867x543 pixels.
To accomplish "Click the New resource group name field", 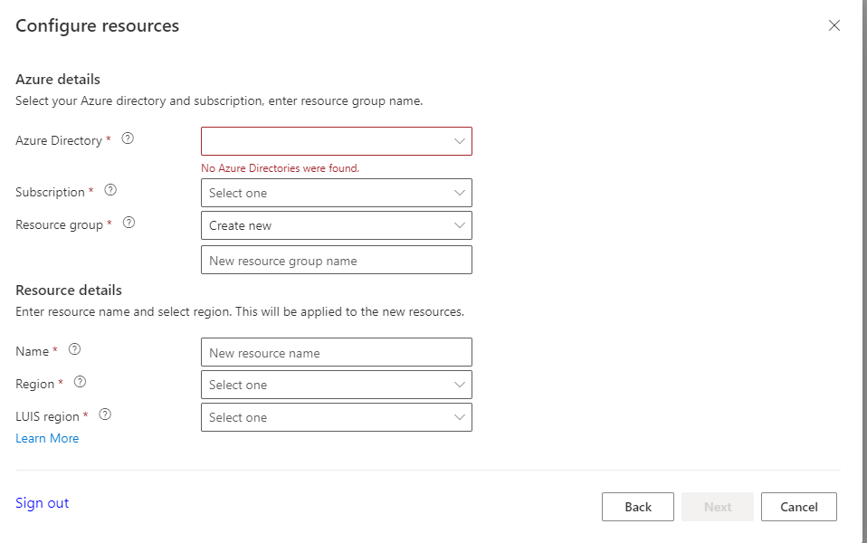I will (x=336, y=260).
